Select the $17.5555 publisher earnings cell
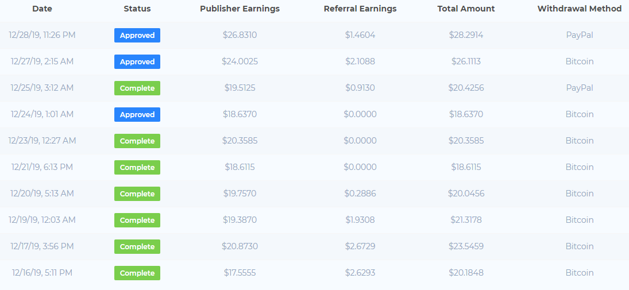The height and width of the screenshot is (290, 629). (x=240, y=273)
